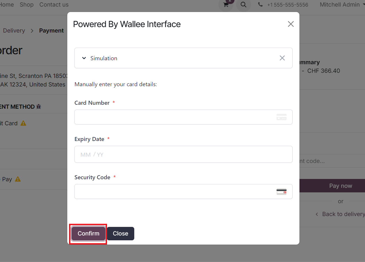
Task: Click Pay now to complete the order
Action: 340,186
